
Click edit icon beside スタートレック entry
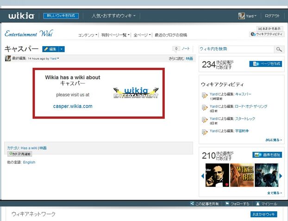tap(205, 120)
